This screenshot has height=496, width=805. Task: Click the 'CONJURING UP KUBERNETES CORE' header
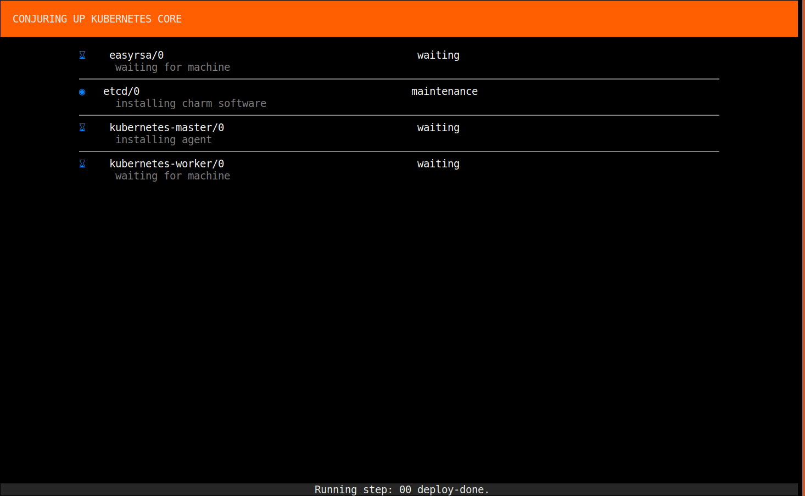click(x=97, y=19)
